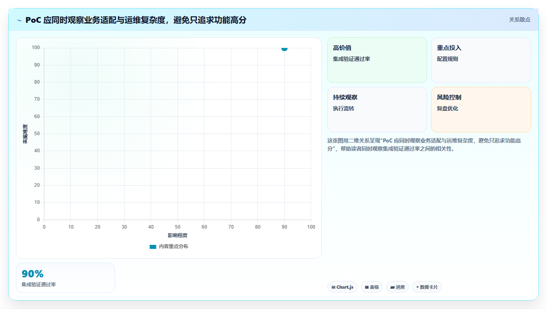Click the icon in the 数据卡片 chip
This screenshot has width=547, height=309.
pyautogui.click(x=417, y=287)
